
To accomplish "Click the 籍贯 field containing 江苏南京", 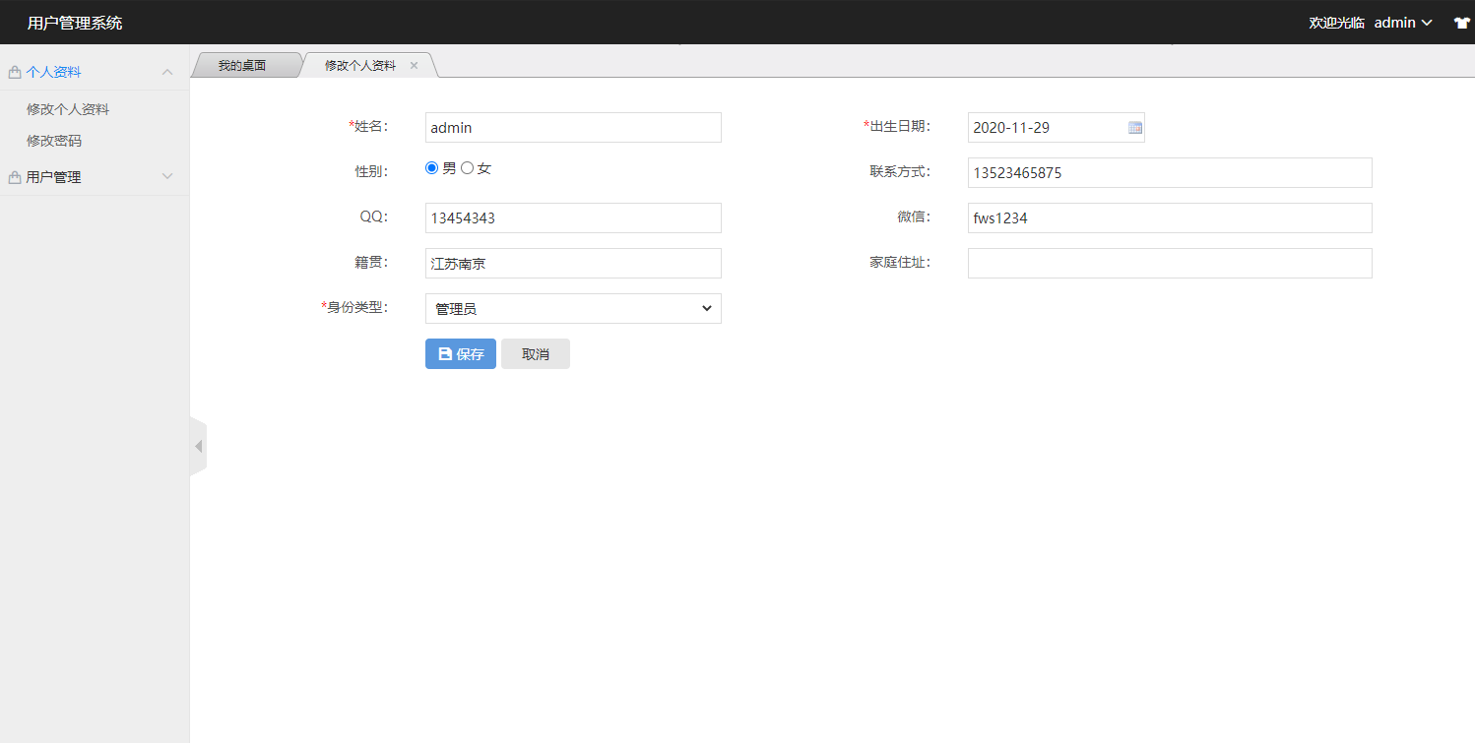I will [573, 264].
